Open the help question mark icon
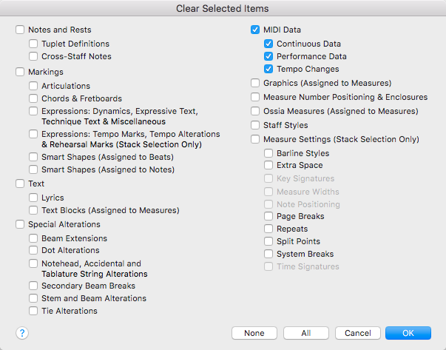Image resolution: width=446 pixels, height=350 pixels. pos(21,333)
